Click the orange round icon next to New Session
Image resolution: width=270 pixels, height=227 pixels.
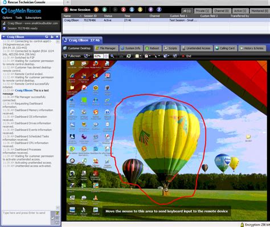coord(96,10)
